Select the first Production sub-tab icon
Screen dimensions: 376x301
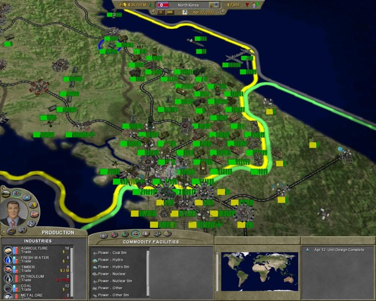[104, 236]
